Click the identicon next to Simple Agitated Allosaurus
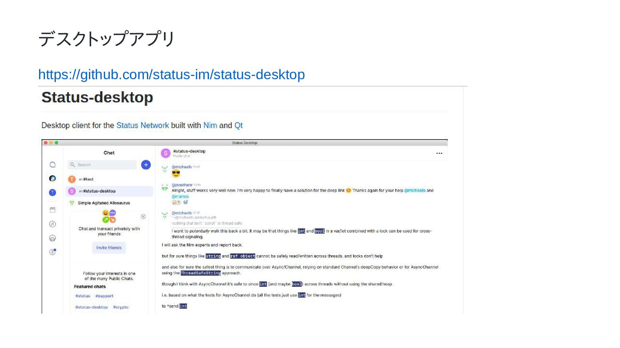Screen dimensions: 620x348 point(72,203)
